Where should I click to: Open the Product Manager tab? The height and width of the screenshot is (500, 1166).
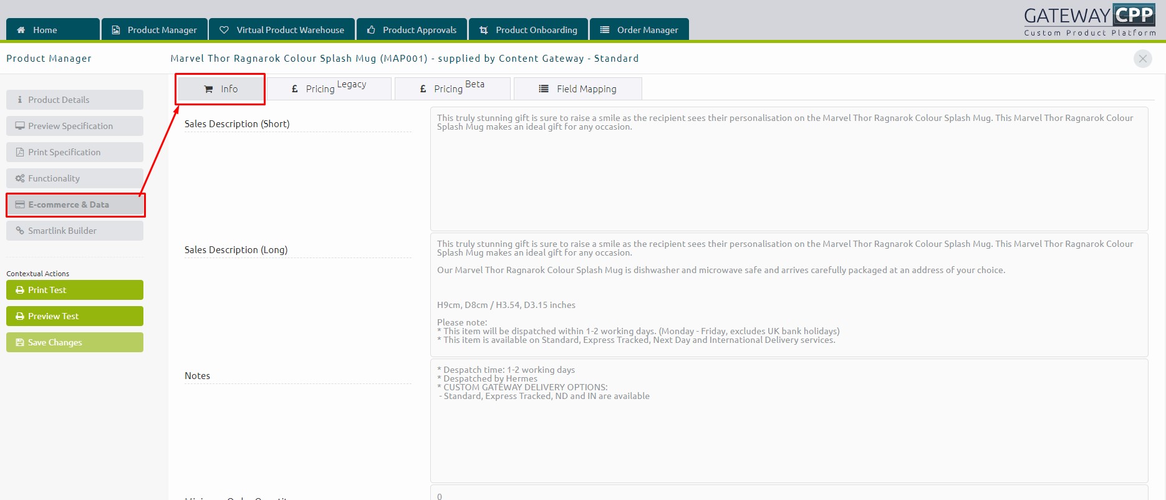pos(154,29)
